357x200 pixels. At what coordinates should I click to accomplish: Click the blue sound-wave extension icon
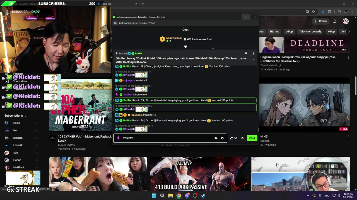pyautogui.click(x=323, y=12)
